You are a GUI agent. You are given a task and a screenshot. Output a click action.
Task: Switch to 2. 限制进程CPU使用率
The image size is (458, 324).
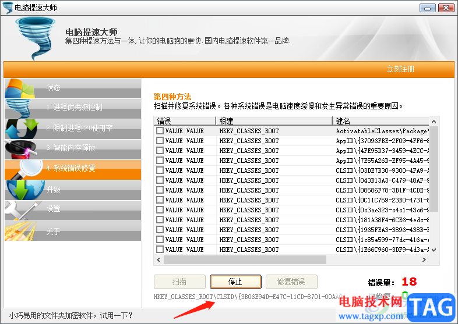pyautogui.click(x=73, y=129)
